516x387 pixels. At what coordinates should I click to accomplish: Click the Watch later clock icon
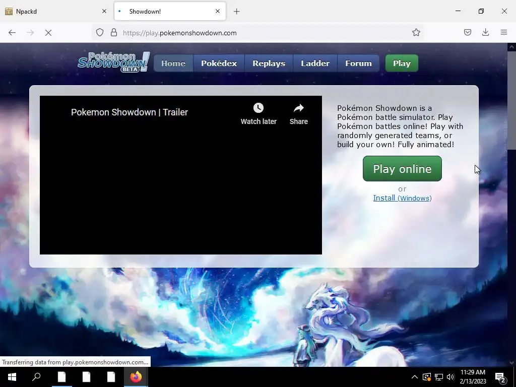click(x=259, y=108)
